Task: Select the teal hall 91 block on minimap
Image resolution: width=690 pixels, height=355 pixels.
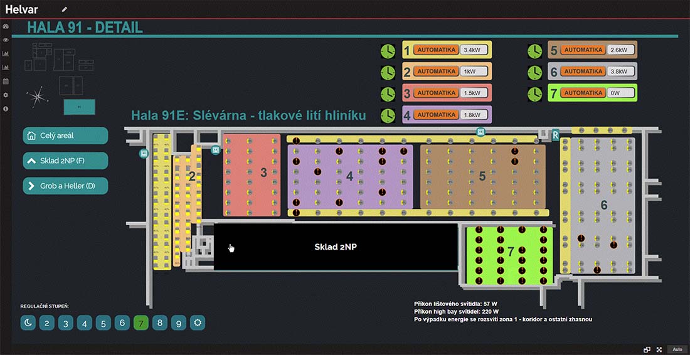Action: [79, 107]
